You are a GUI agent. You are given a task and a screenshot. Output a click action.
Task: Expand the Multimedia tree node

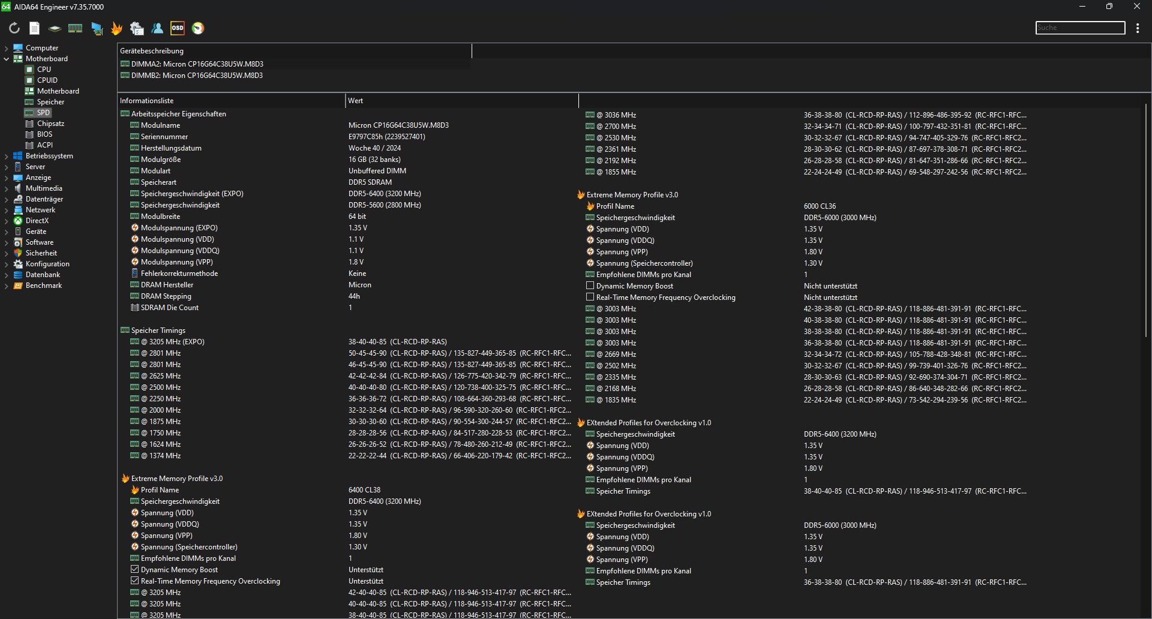pos(7,188)
